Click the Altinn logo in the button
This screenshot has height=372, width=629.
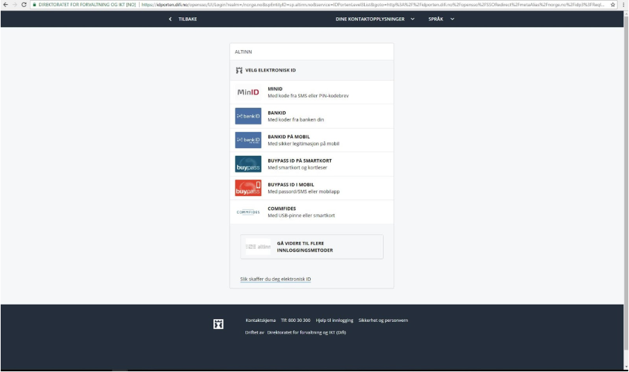(x=259, y=247)
